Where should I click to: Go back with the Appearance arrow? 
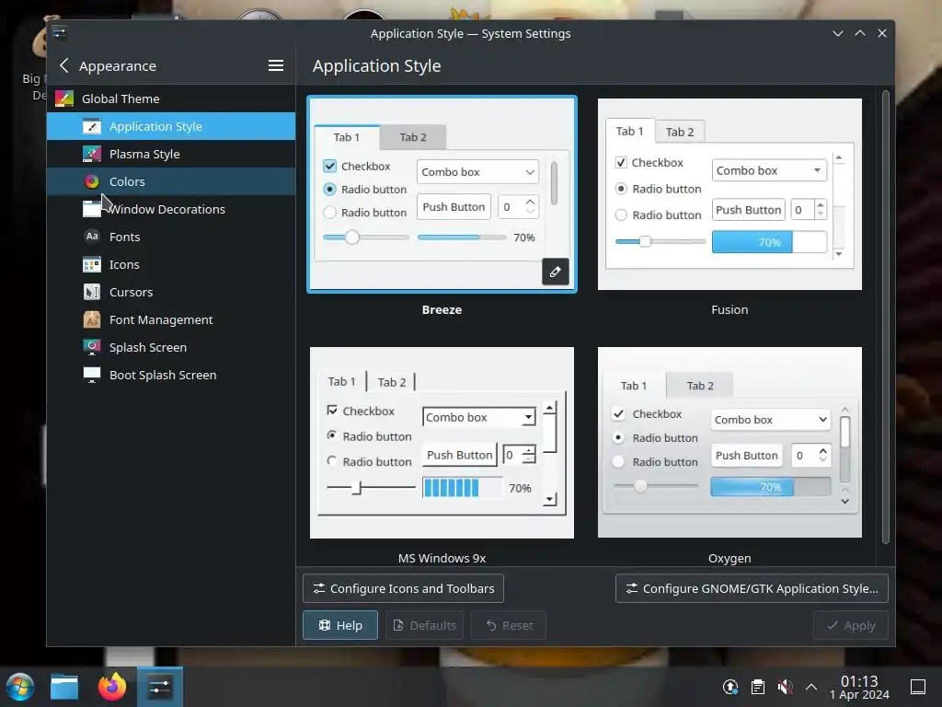coord(64,65)
